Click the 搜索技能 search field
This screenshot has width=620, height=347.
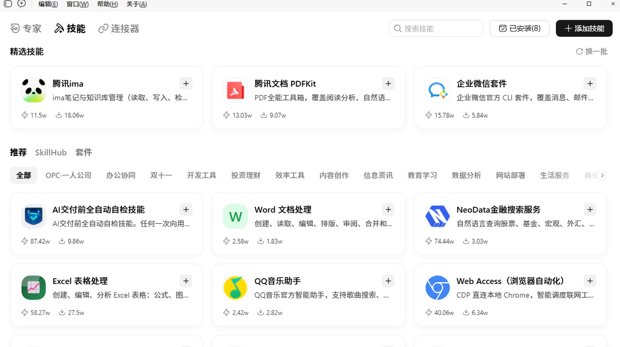436,28
